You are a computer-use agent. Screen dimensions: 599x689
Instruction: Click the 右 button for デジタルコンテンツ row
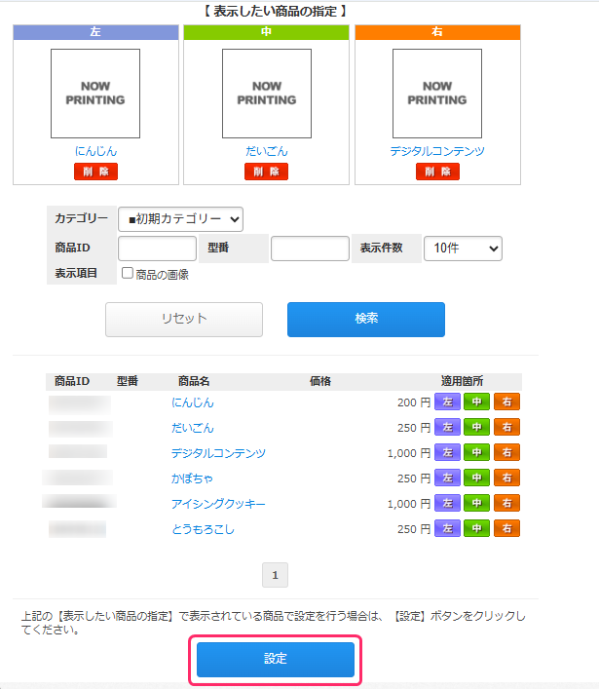click(x=506, y=452)
